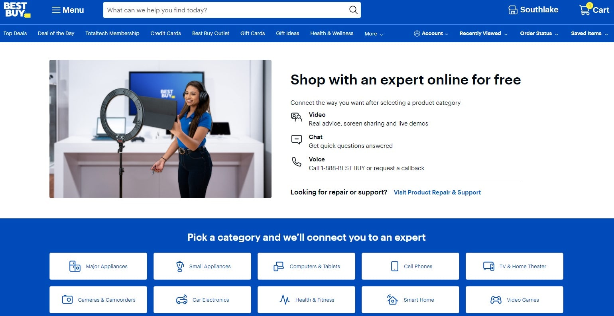Image resolution: width=614 pixels, height=316 pixels.
Task: Choose Smart Home category
Action: pyautogui.click(x=410, y=300)
